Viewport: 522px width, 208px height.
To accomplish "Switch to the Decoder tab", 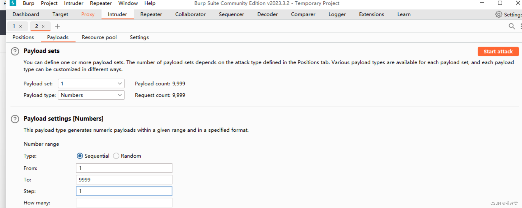I will pyautogui.click(x=268, y=14).
